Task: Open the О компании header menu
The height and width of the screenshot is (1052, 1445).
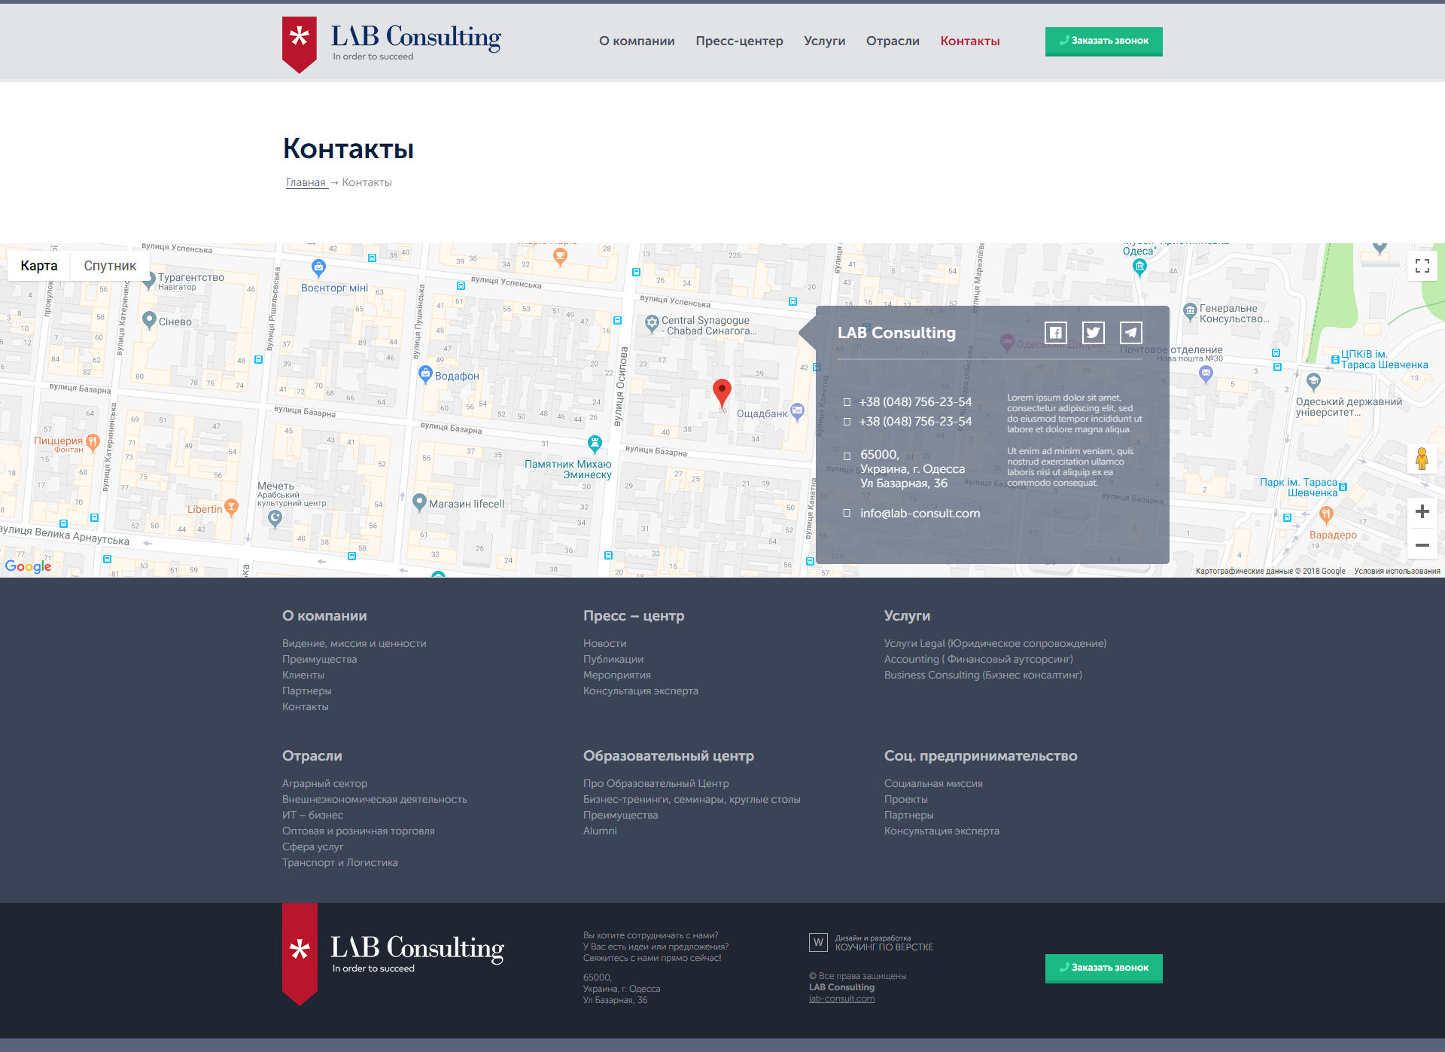Action: click(x=637, y=41)
